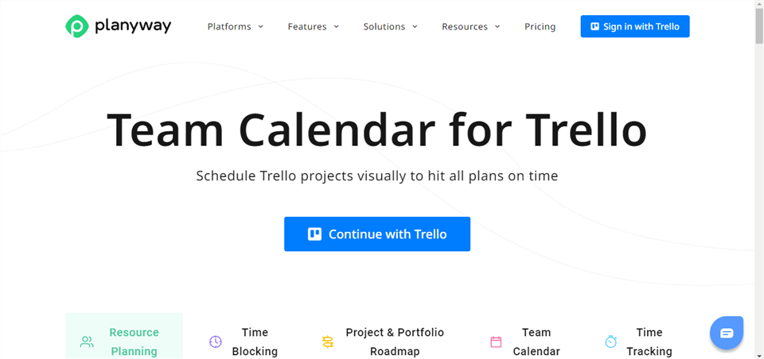The width and height of the screenshot is (764, 359).
Task: Click Trello icon in Sign in button
Action: (594, 26)
